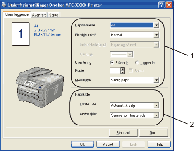Close the dialog with the X button

[169, 5]
